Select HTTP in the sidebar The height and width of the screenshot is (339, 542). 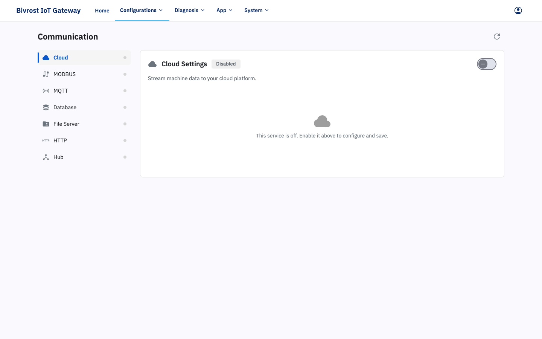pos(84,140)
